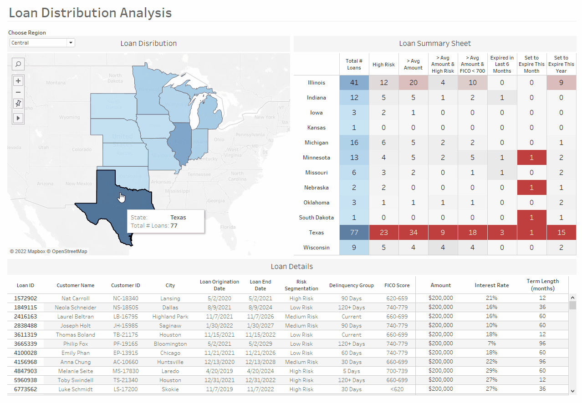The image size is (582, 403).
Task: Click the Illinois row label
Action: tap(317, 83)
